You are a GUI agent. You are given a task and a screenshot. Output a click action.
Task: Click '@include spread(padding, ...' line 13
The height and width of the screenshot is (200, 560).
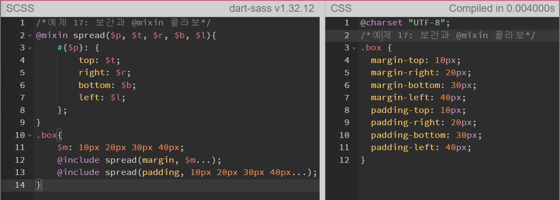click(x=187, y=172)
